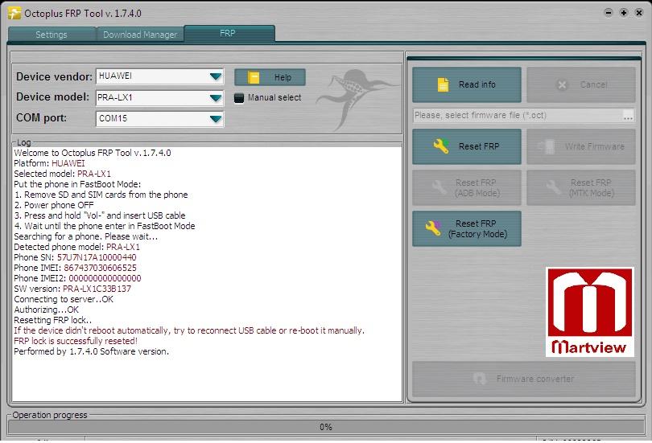Expand the COM port dropdown
The width and height of the screenshot is (652, 443).
215,119
